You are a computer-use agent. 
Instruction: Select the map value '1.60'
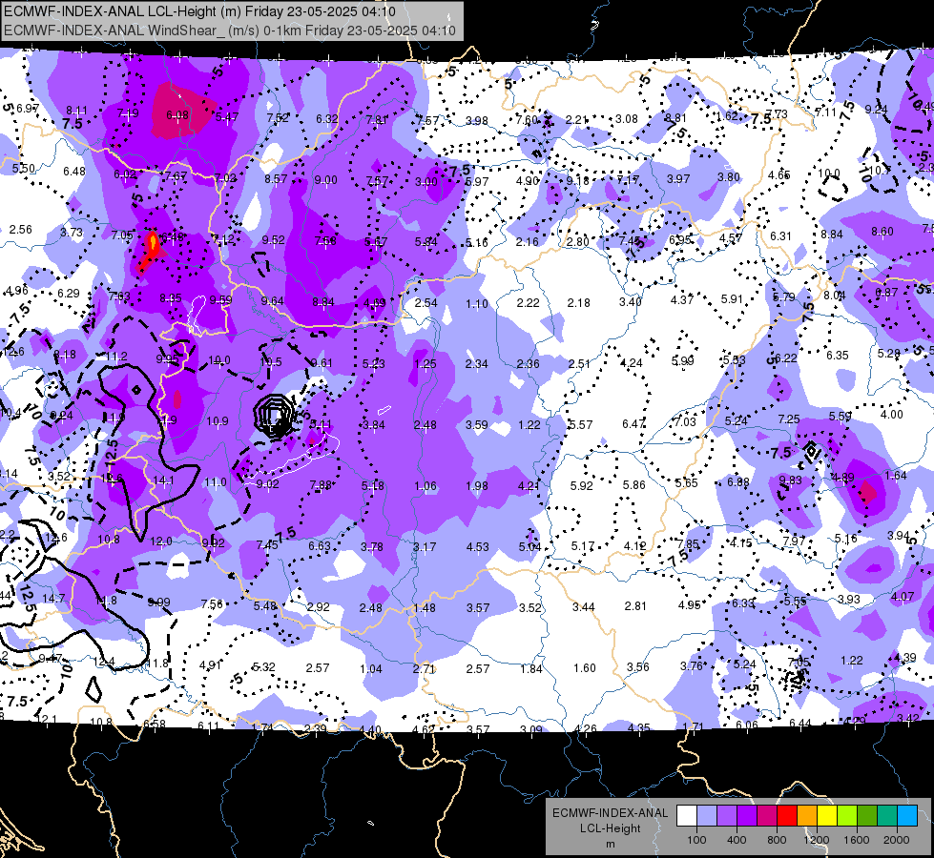pyautogui.click(x=584, y=668)
